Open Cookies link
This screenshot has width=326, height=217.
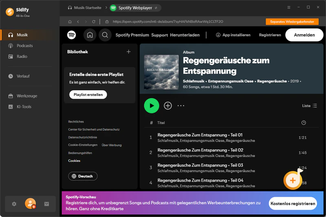coord(74,161)
